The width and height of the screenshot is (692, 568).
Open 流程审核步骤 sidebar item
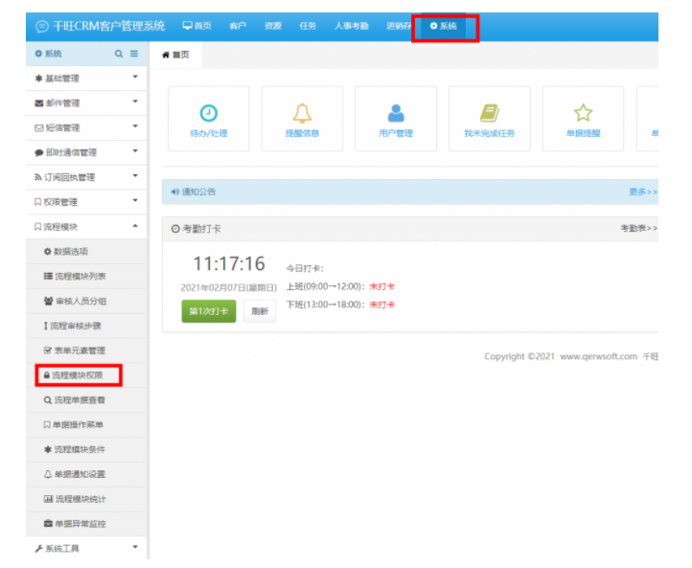click(x=86, y=326)
